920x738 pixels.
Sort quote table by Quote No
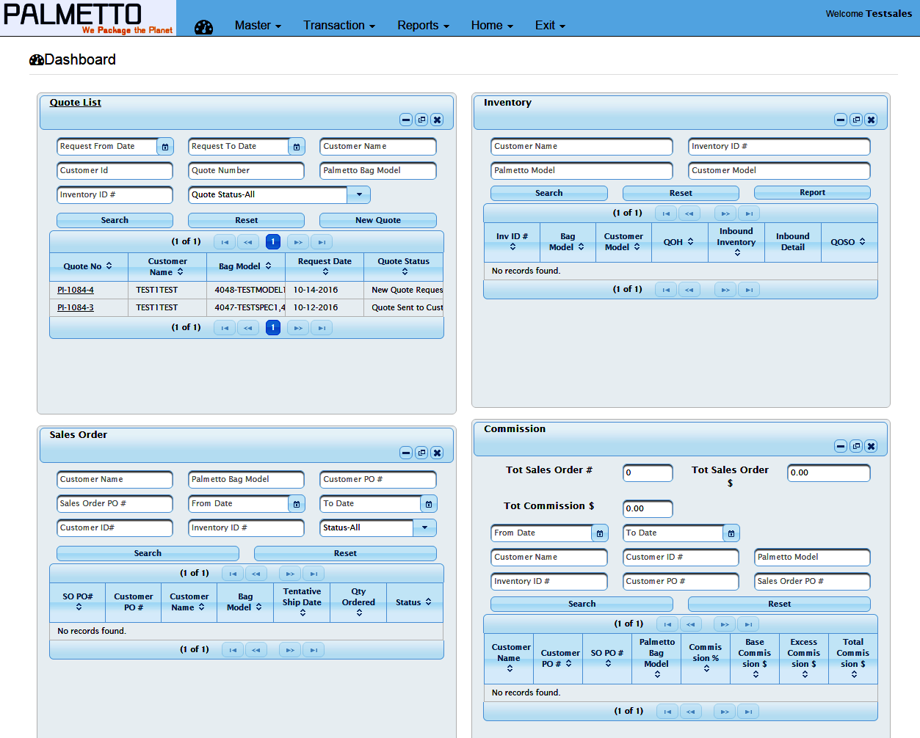click(109, 266)
